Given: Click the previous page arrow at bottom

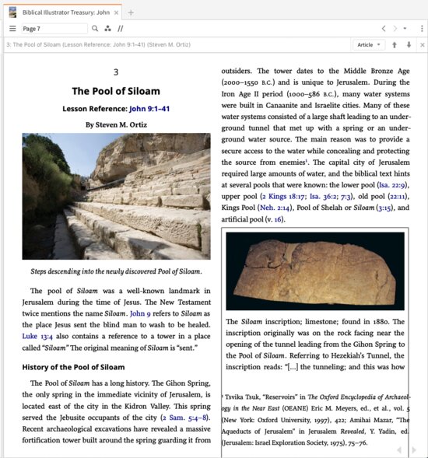Looking at the screenshot, I should pyautogui.click(x=398, y=449).
